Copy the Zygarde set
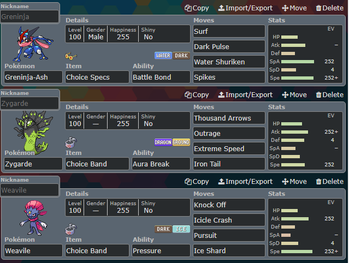 tap(197, 95)
